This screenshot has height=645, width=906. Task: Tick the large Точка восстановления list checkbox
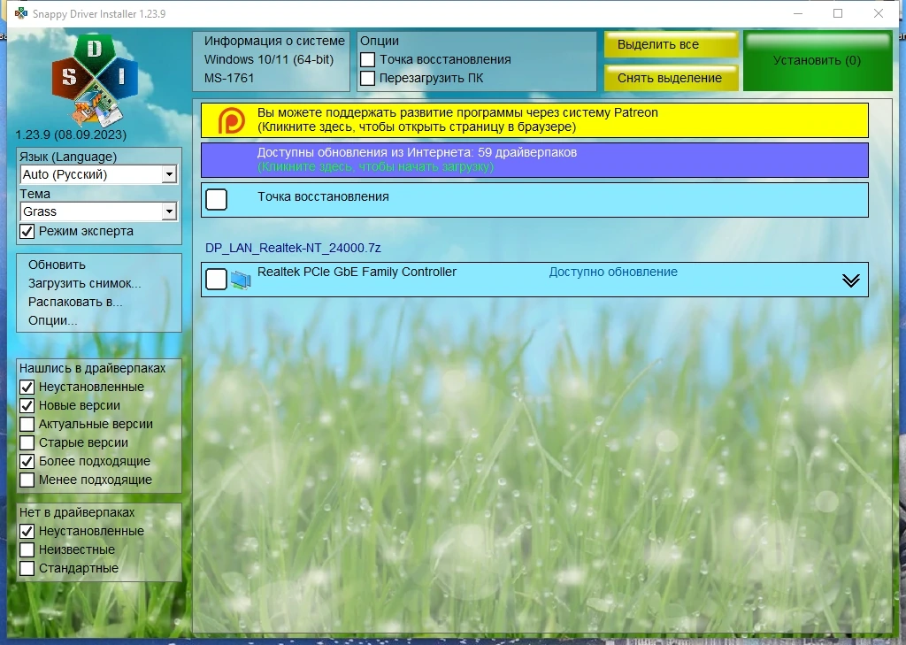(x=216, y=199)
